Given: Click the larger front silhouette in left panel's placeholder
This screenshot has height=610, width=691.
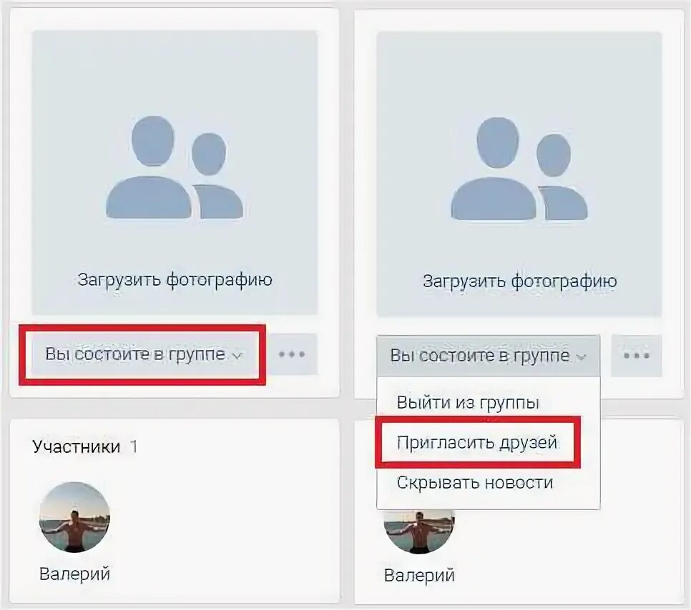Looking at the screenshot, I should point(150,167).
